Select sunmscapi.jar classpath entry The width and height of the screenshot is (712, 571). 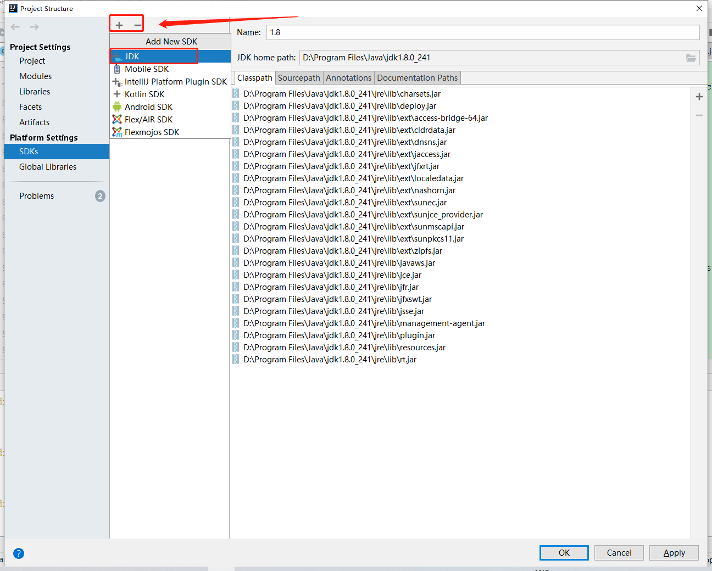coord(460,227)
